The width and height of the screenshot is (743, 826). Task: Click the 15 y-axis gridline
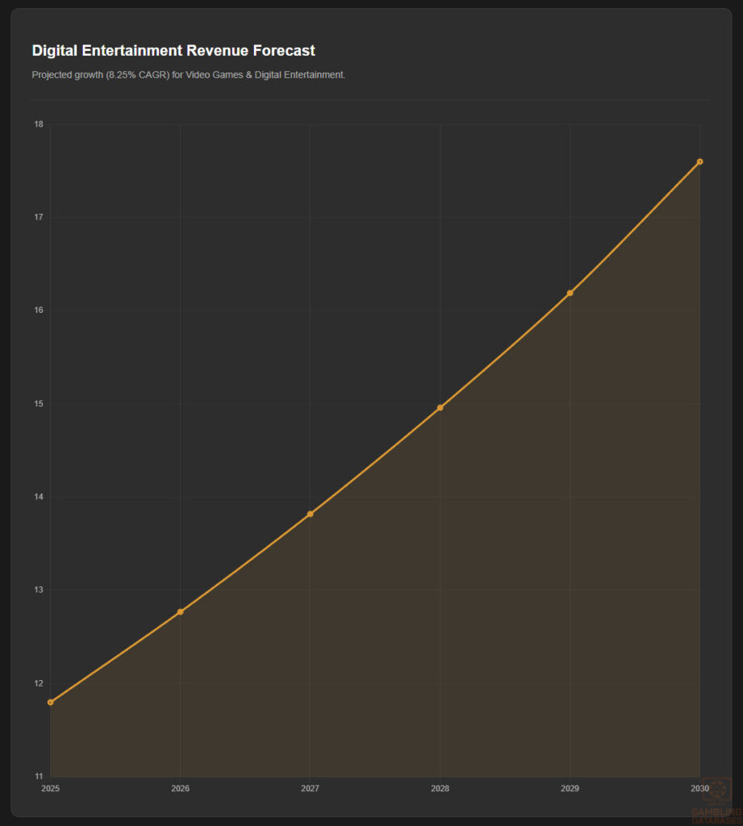click(242, 403)
